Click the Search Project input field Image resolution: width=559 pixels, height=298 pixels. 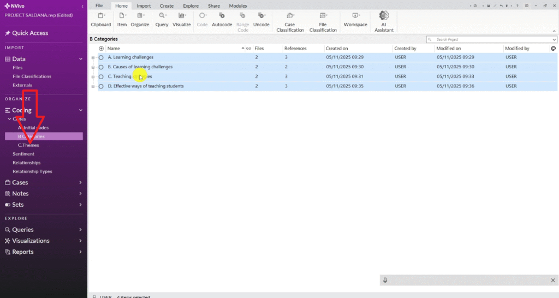pyautogui.click(x=491, y=40)
